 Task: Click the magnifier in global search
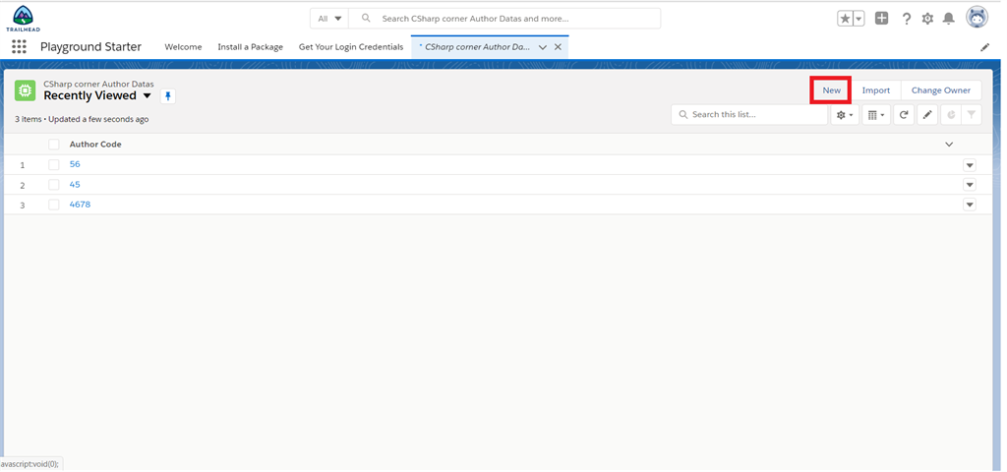point(366,19)
